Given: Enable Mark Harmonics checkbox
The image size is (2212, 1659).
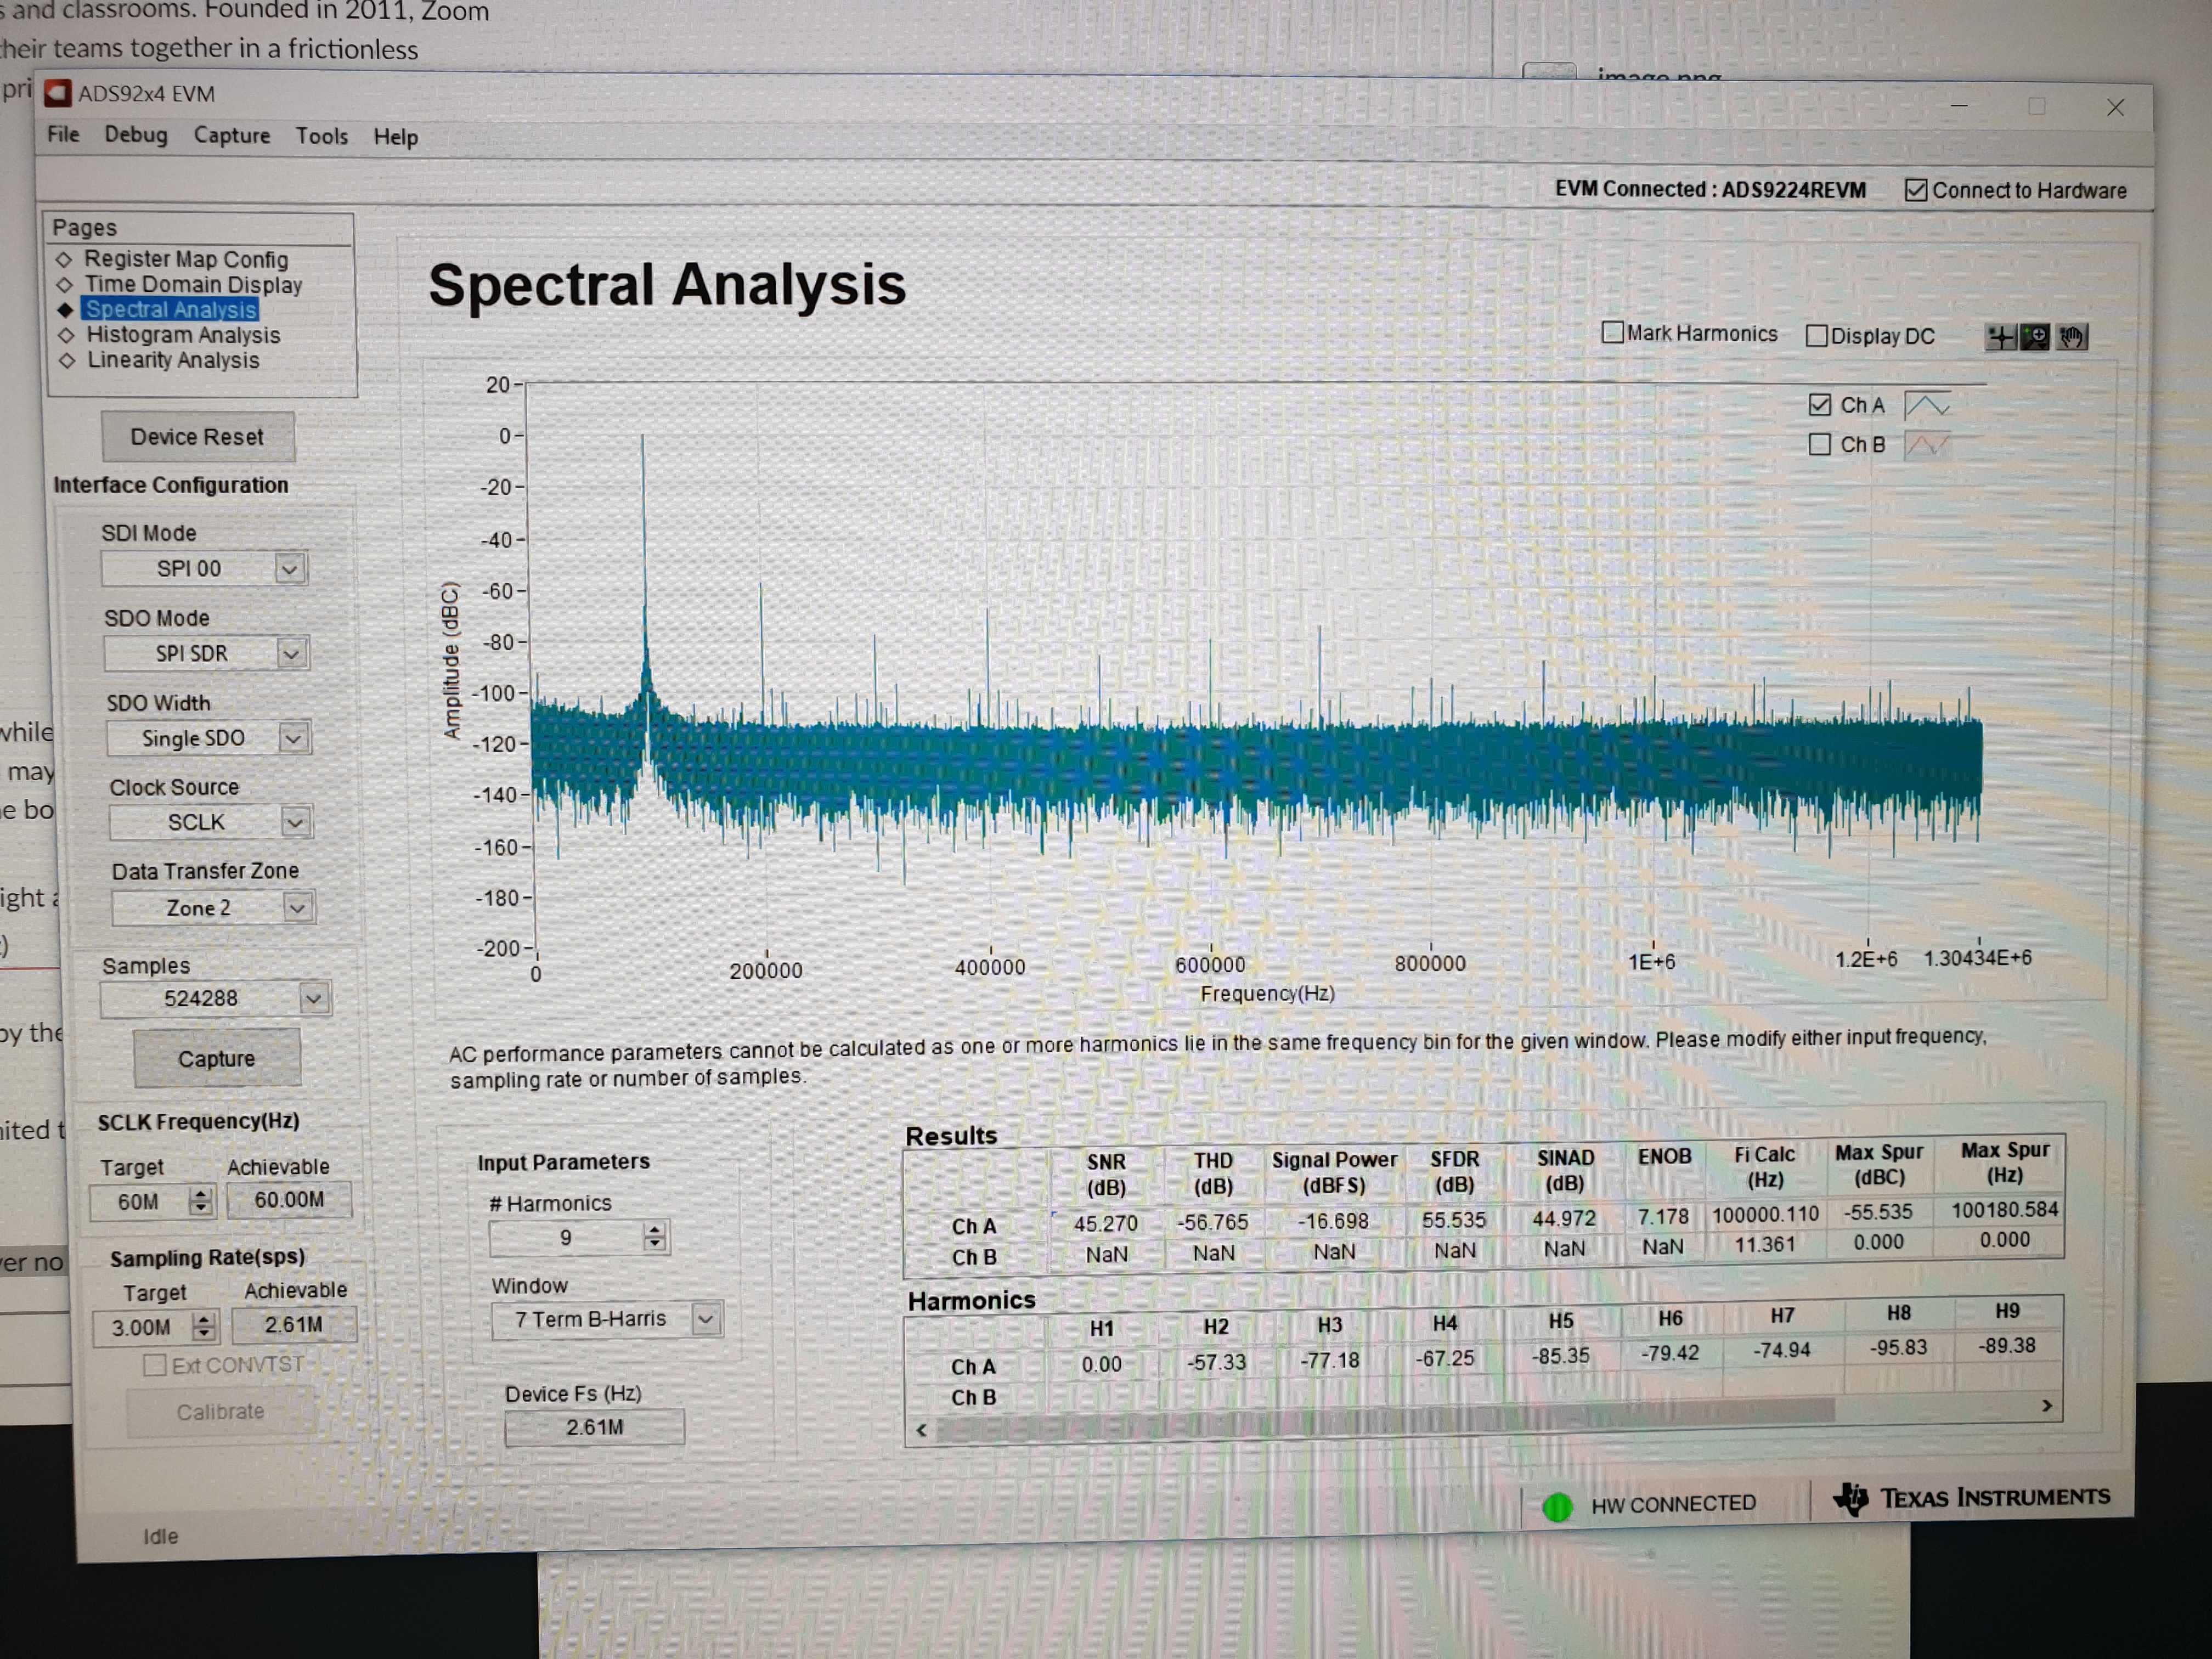Looking at the screenshot, I should (x=1612, y=333).
